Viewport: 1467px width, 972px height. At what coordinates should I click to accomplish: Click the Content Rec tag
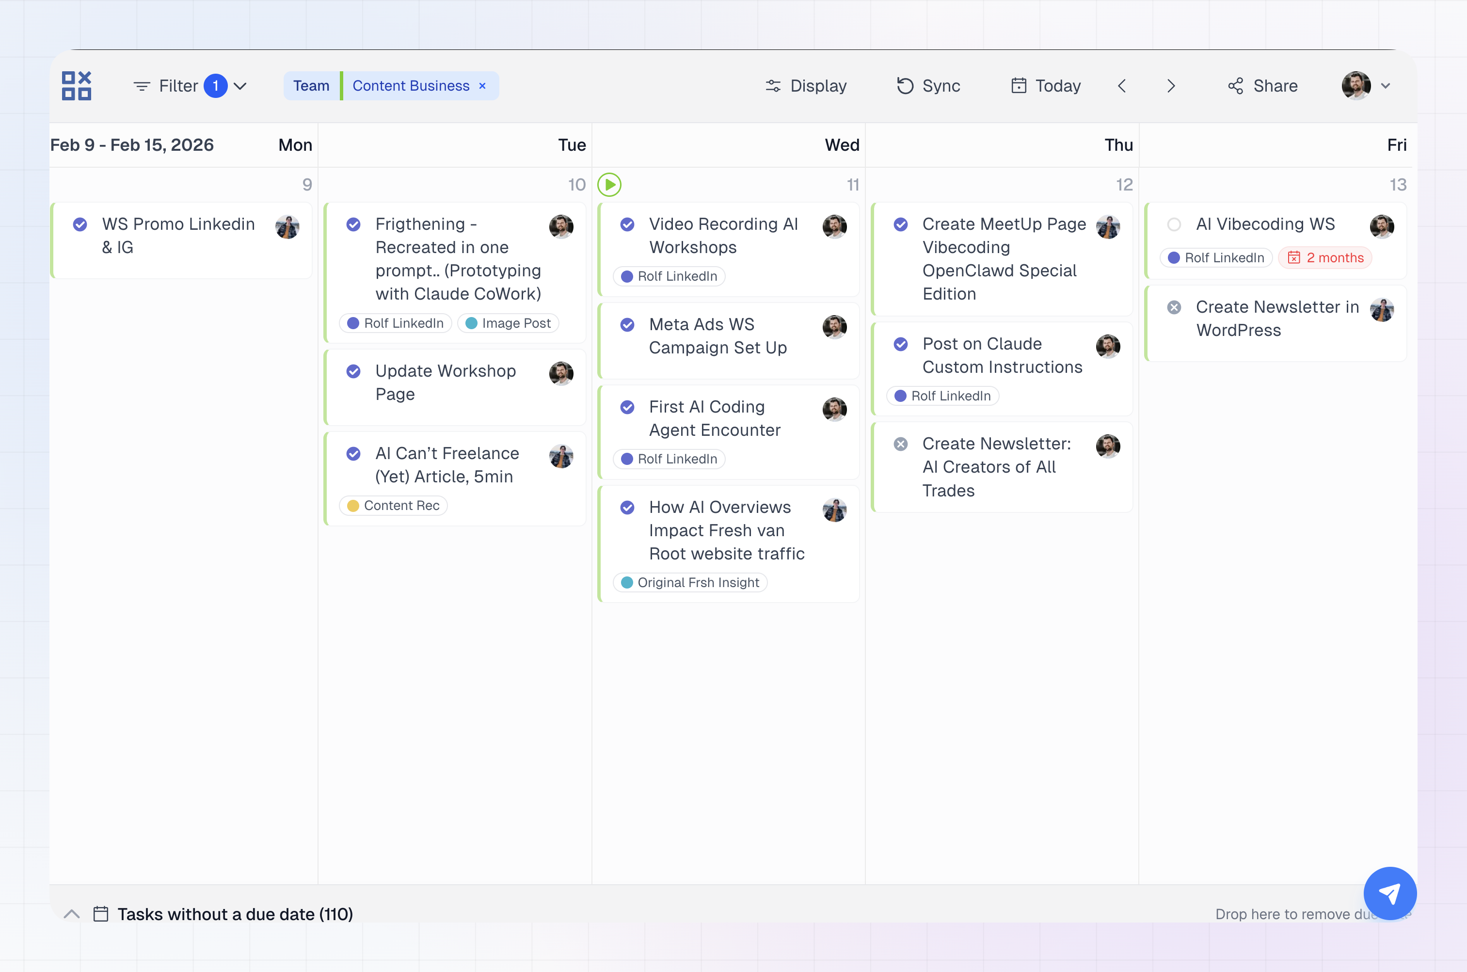[394, 506]
